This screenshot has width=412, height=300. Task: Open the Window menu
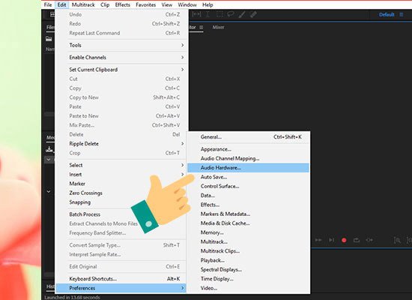187,4
